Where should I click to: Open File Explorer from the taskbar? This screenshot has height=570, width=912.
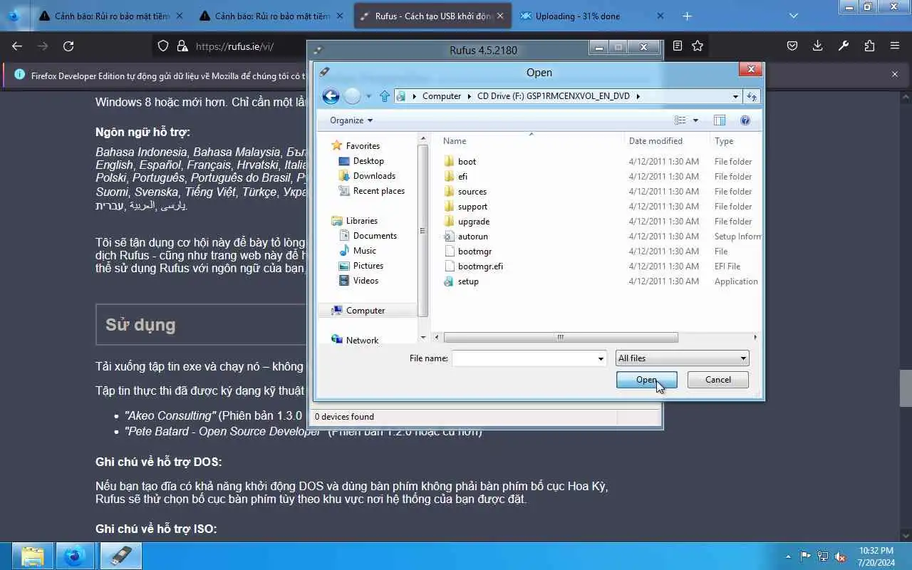pyautogui.click(x=33, y=556)
